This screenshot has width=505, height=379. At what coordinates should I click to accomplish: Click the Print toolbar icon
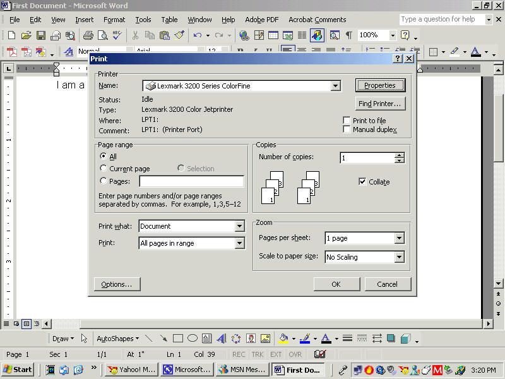coord(88,35)
